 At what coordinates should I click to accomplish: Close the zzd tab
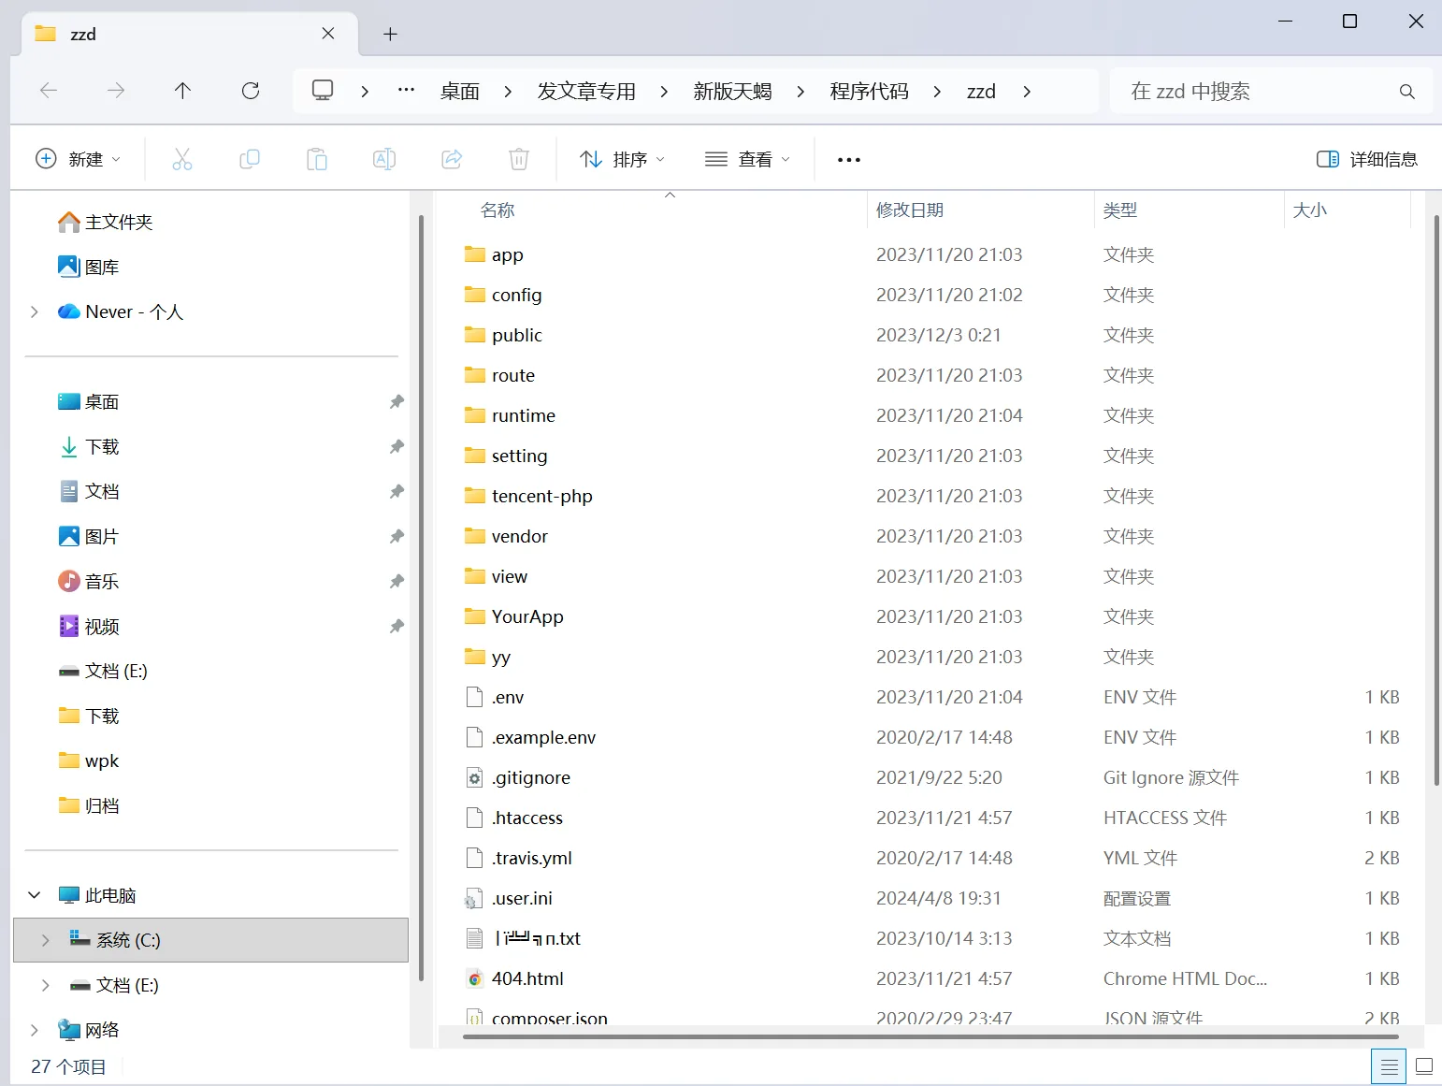click(x=328, y=34)
